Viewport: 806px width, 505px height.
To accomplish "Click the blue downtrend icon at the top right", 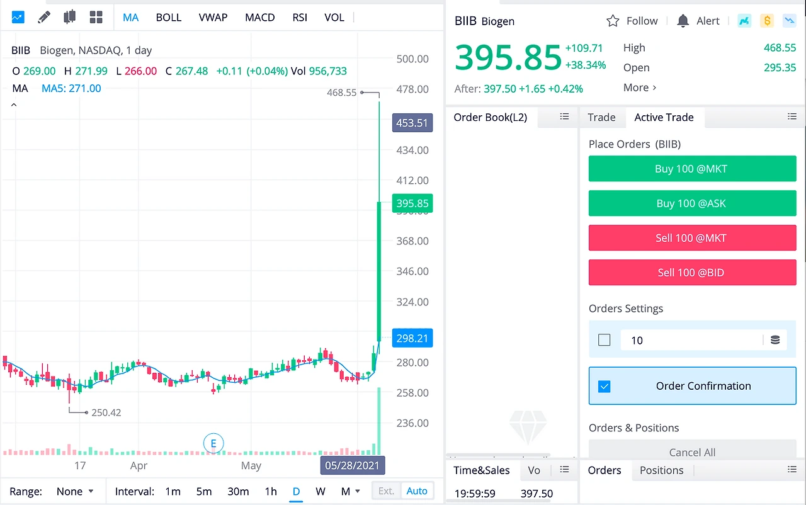I will [x=789, y=21].
